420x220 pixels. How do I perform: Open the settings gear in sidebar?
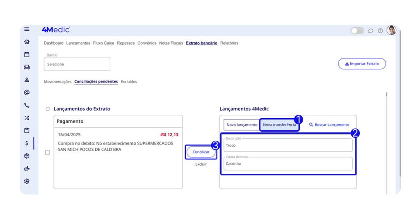tap(27, 181)
